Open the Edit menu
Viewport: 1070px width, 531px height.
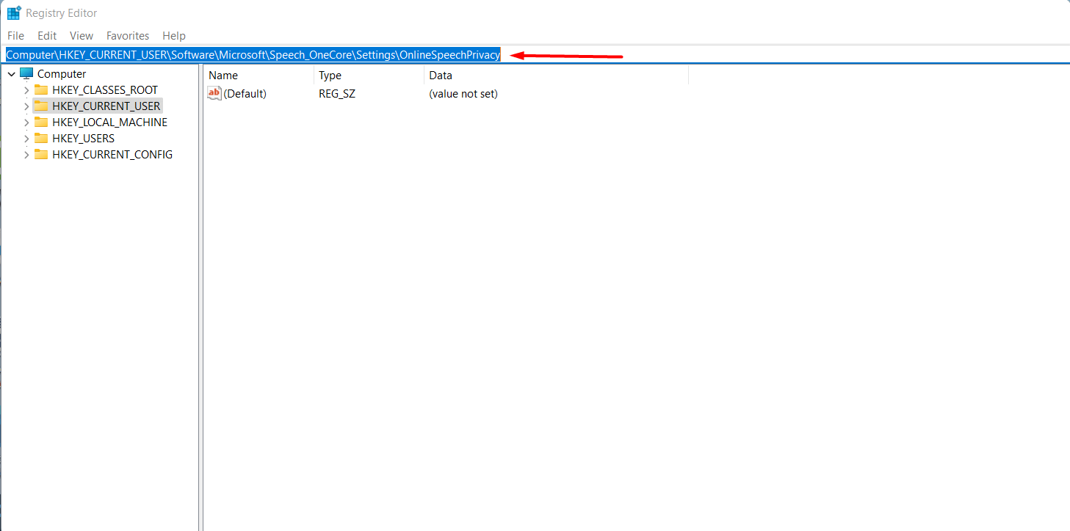[x=46, y=35]
